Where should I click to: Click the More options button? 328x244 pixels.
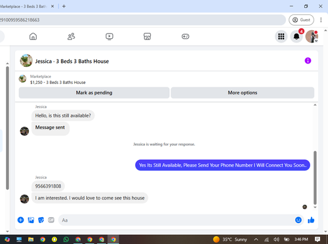tap(243, 92)
